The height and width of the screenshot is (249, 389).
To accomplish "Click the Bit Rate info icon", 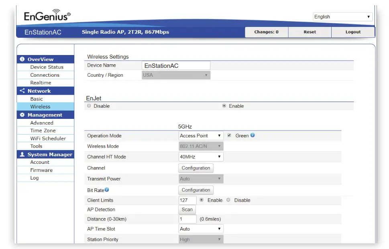I will tap(107, 190).
